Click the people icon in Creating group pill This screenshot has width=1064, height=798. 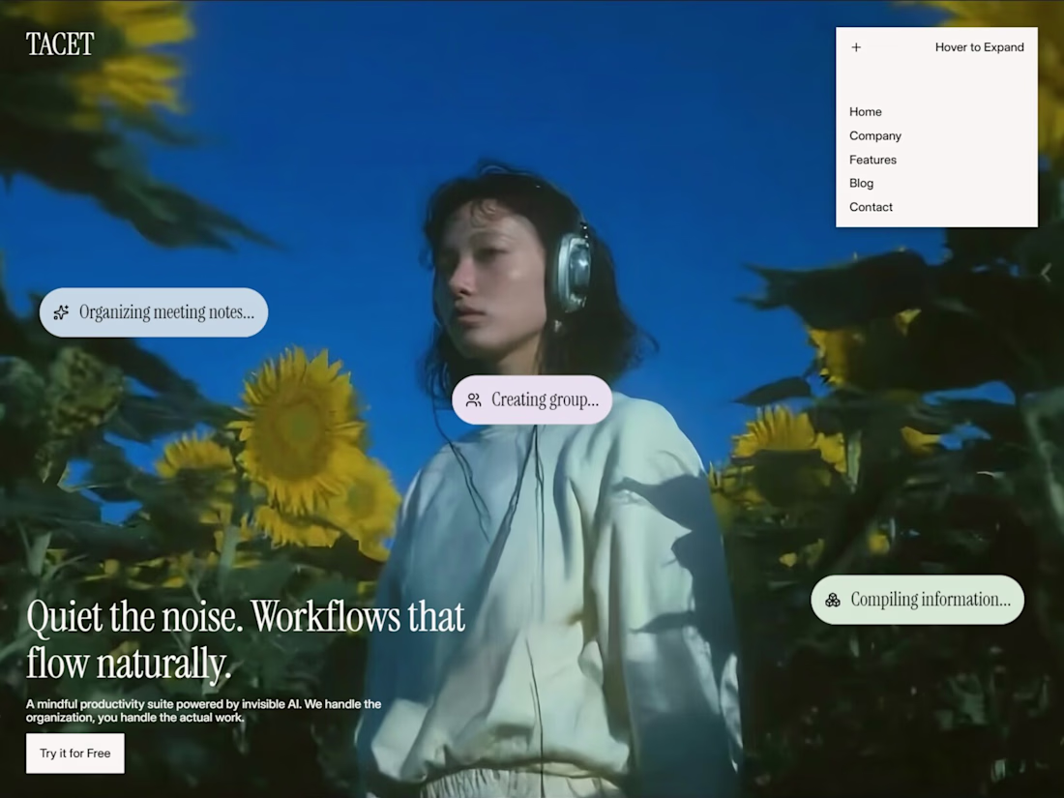474,400
